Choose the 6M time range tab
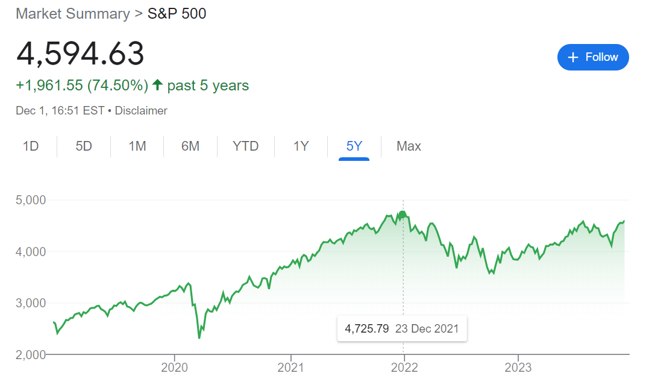This screenshot has height=379, width=646. point(190,146)
